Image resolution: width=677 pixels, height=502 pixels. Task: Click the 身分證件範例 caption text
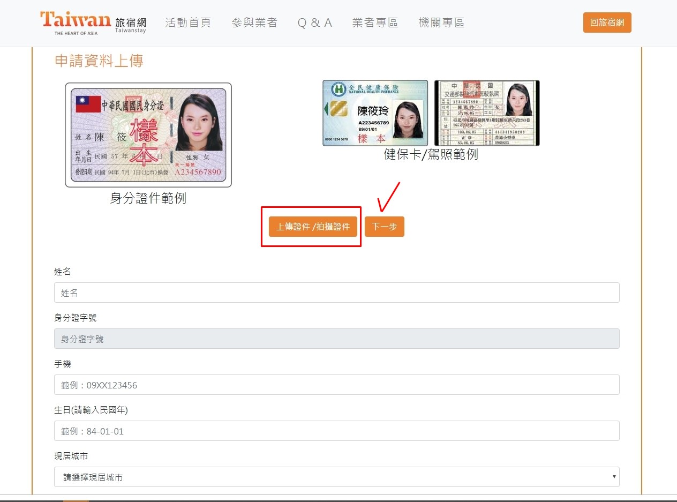point(148,198)
